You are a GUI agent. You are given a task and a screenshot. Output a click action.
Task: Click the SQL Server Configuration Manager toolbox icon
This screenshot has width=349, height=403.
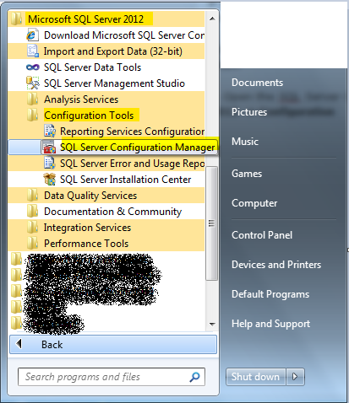49,148
